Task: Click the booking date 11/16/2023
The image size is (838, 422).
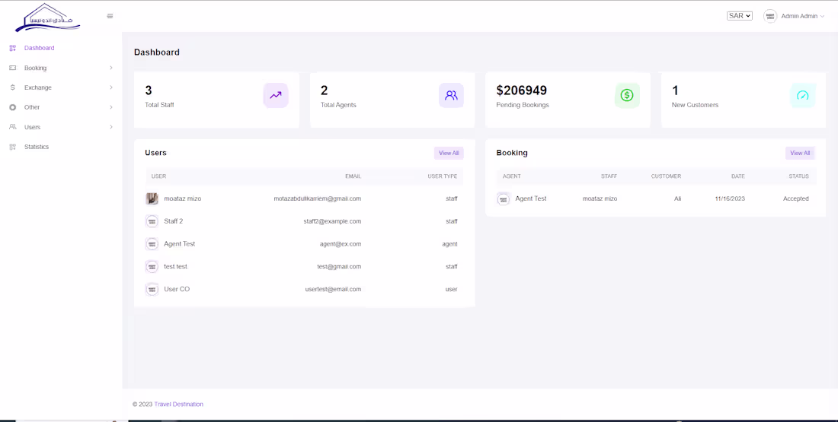Action: coord(730,198)
